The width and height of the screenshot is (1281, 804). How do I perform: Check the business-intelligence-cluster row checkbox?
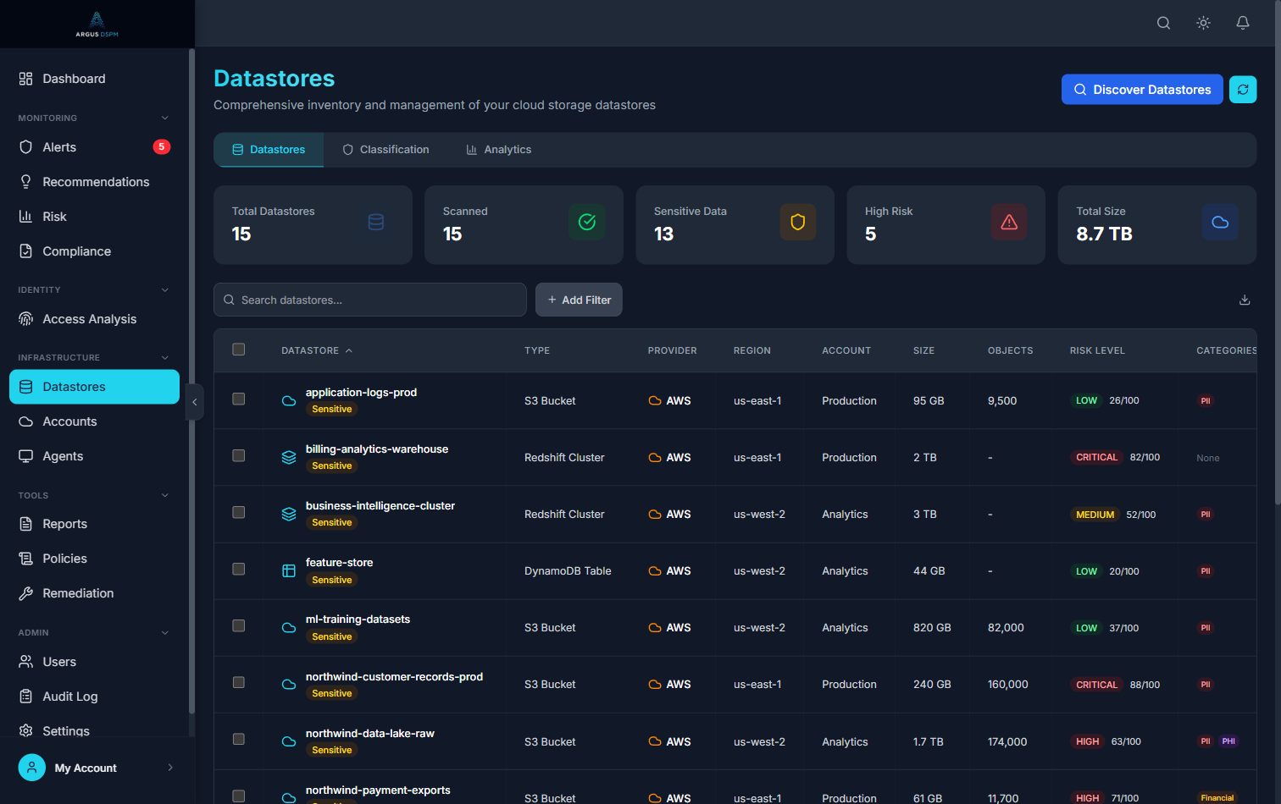point(239,512)
